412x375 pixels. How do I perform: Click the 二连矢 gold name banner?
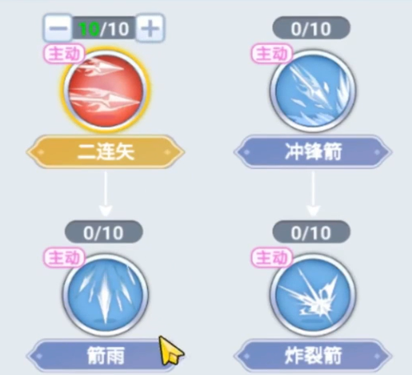click(x=106, y=152)
